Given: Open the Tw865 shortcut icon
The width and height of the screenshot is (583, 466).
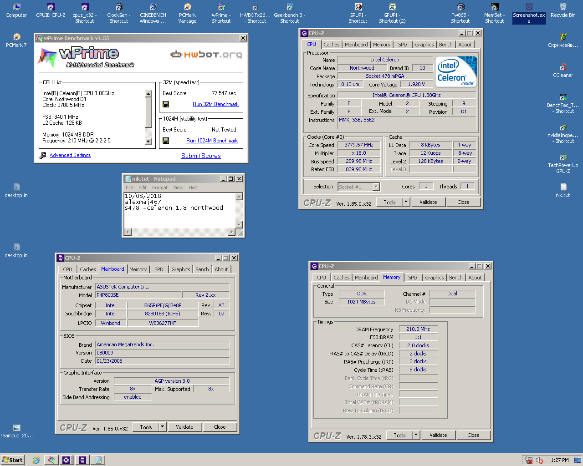Looking at the screenshot, I should tap(460, 13).
